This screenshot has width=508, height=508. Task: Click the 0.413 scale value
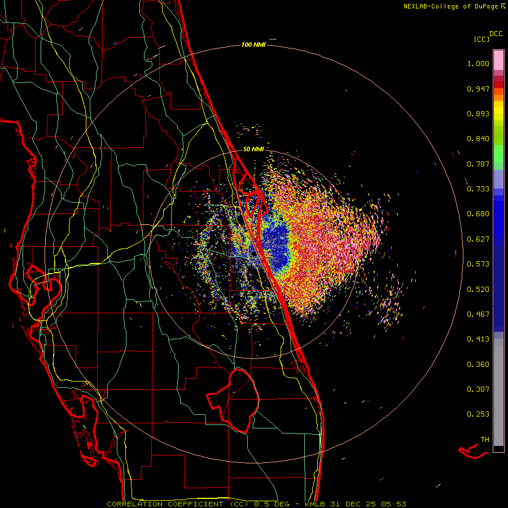click(478, 339)
